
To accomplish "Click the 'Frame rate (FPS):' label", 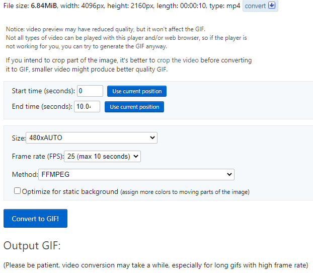I will pyautogui.click(x=38, y=156).
